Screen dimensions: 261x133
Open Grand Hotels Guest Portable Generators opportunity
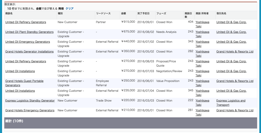coord(24,83)
